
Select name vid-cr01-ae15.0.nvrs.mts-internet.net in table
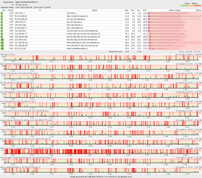[x=82, y=31]
